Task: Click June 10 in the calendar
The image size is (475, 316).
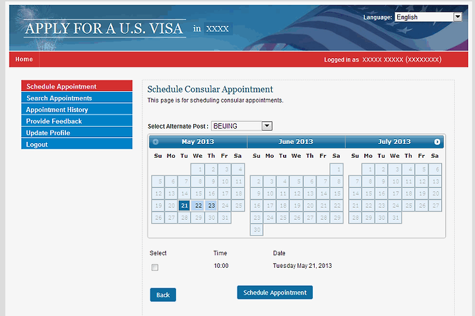Action: (x=270, y=193)
